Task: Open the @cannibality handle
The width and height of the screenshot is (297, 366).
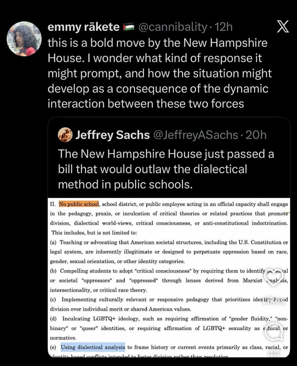Action: [x=173, y=27]
